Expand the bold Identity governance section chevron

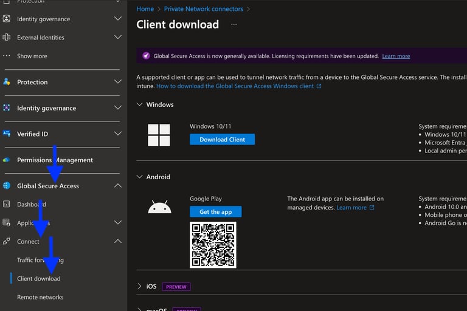point(117,108)
